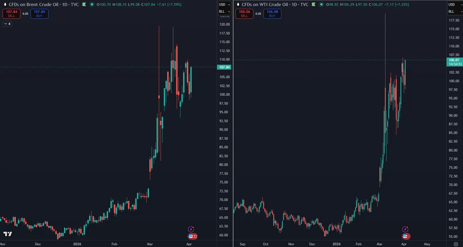Viewport: 463px width, 247px height.
Task: Click the US flag economic events icon on Brent chart
Action: [191, 236]
